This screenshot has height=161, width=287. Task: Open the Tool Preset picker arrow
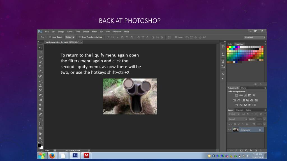(x=46, y=37)
